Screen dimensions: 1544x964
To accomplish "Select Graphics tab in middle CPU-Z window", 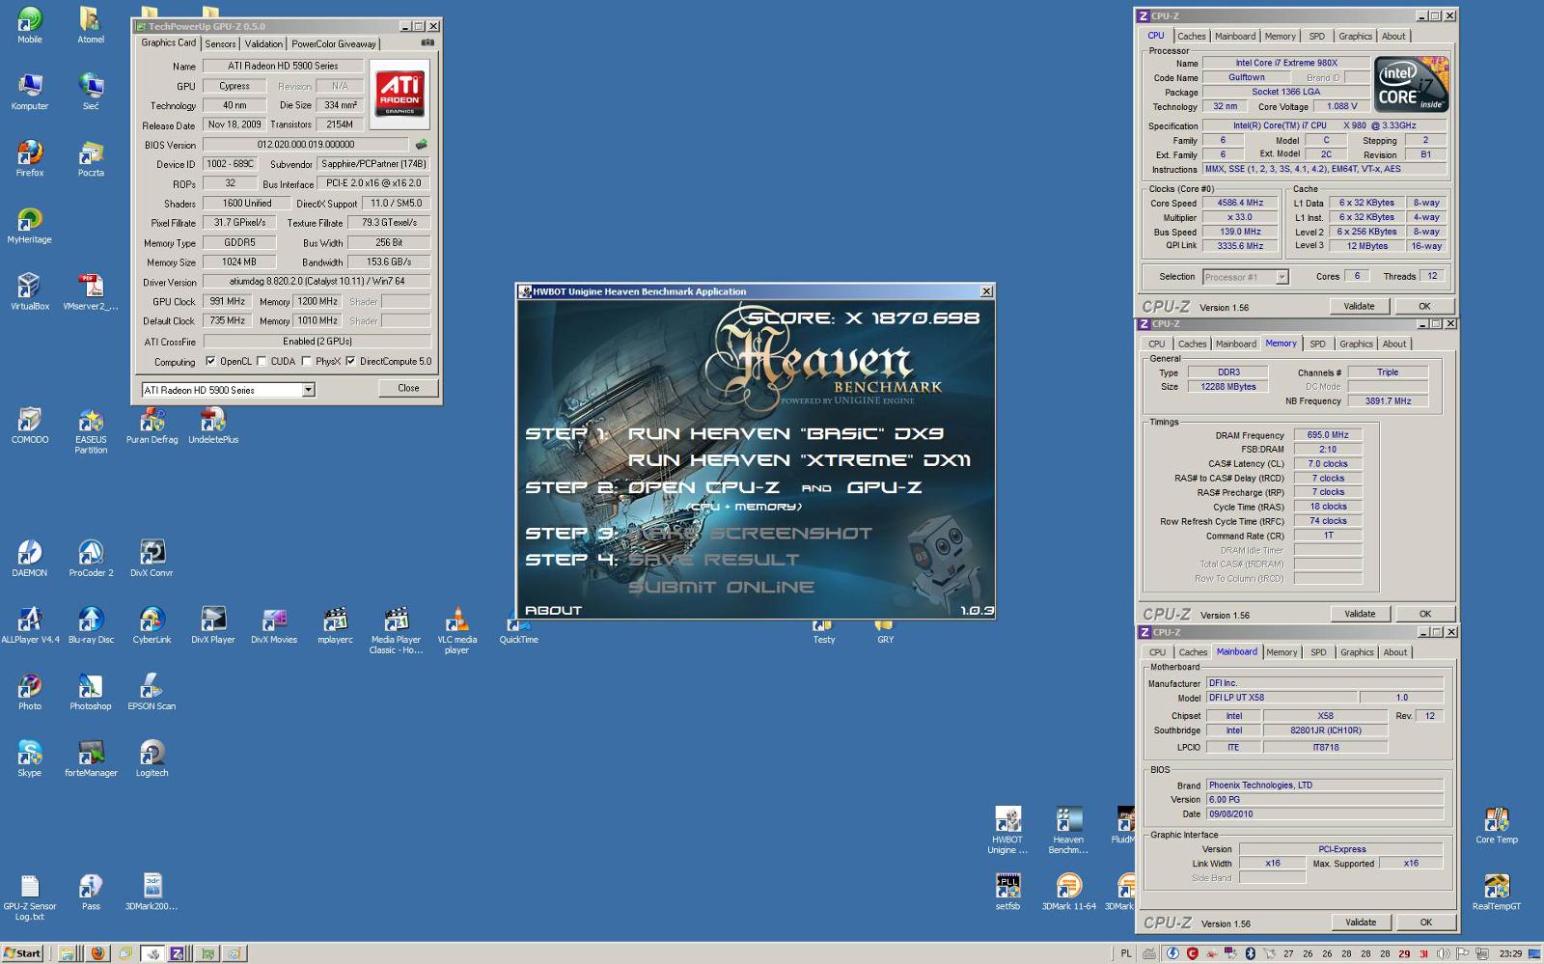I will pyautogui.click(x=1356, y=344).
